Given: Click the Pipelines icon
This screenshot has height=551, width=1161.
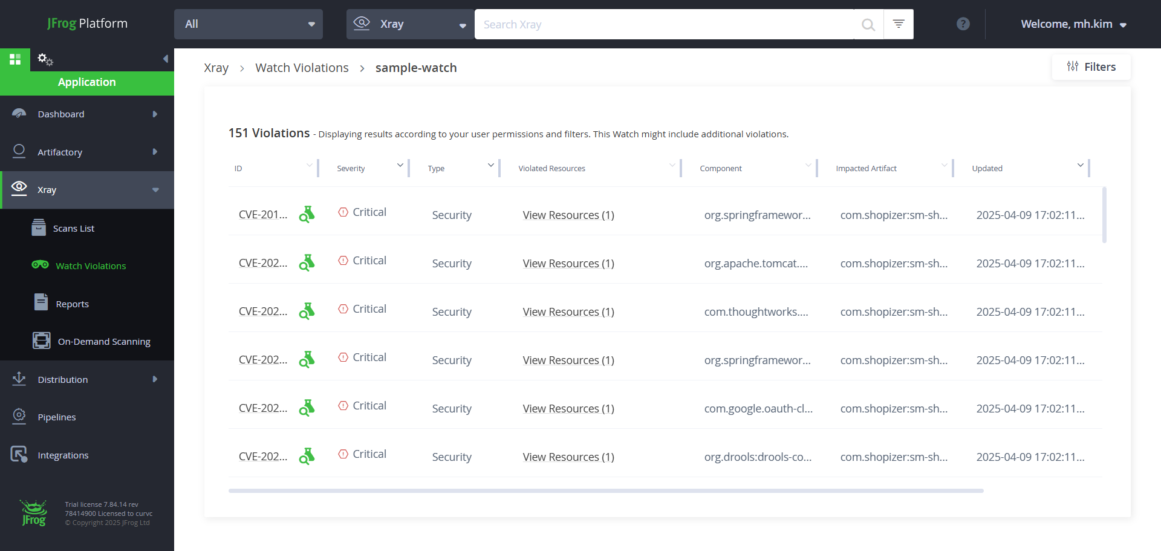Looking at the screenshot, I should [19, 416].
